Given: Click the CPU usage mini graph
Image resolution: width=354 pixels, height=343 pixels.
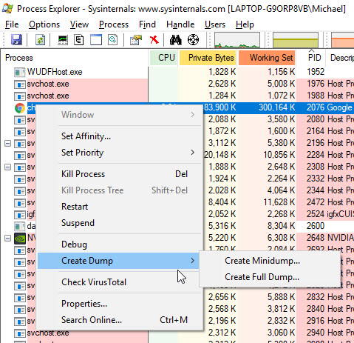Looking at the screenshot, I should pyautogui.click(x=237, y=40).
